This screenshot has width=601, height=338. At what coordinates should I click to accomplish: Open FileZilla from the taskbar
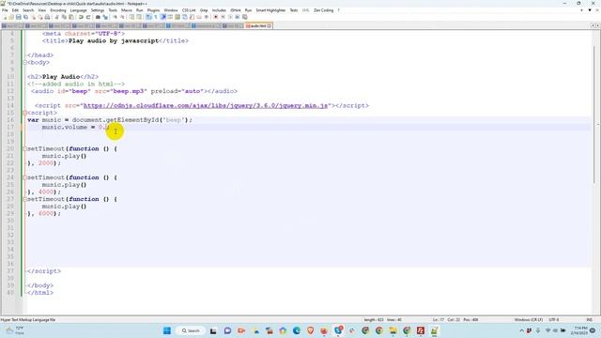click(421, 330)
